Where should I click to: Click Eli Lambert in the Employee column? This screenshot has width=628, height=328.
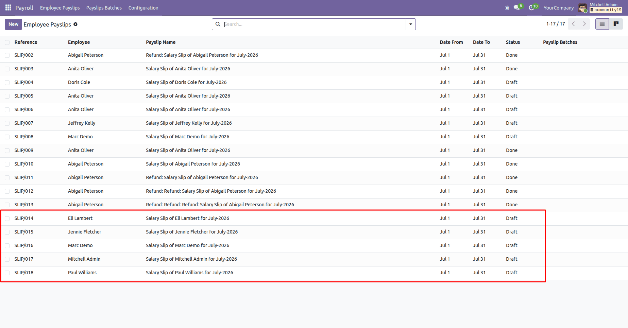(x=80, y=218)
